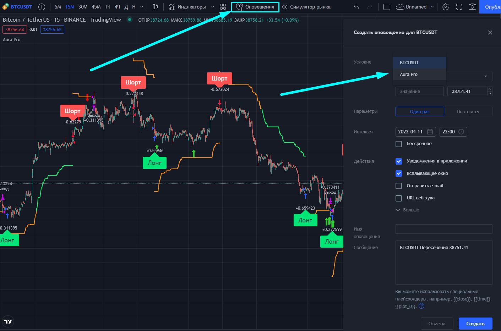Open the Оповещения alerts button
Screen dimensions: 501x331
click(x=255, y=7)
